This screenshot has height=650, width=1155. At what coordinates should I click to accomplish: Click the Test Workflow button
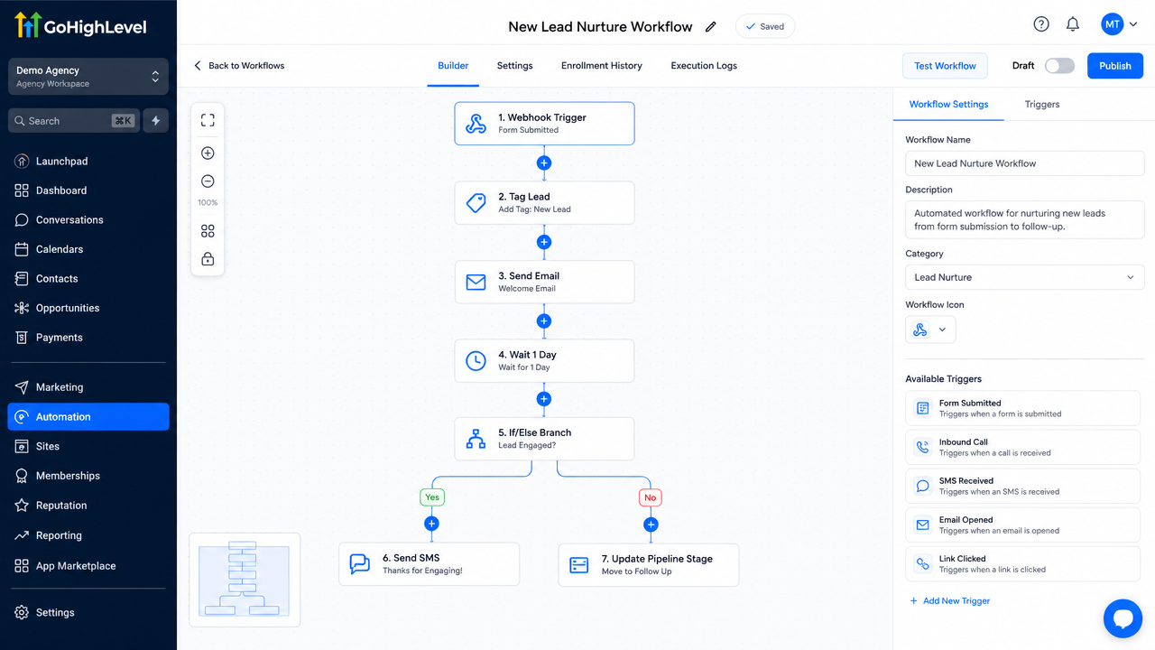945,66
